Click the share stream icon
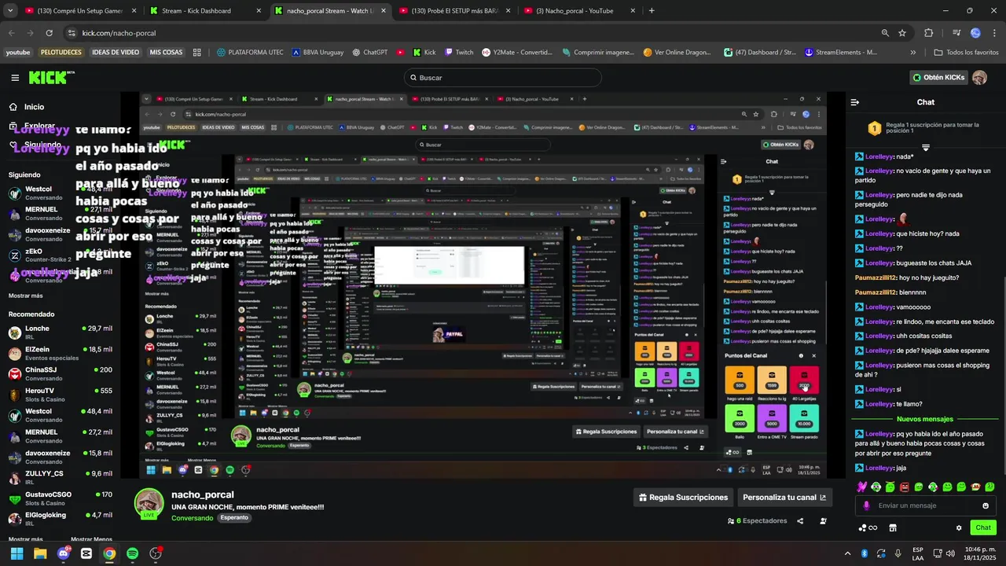 pyautogui.click(x=800, y=521)
